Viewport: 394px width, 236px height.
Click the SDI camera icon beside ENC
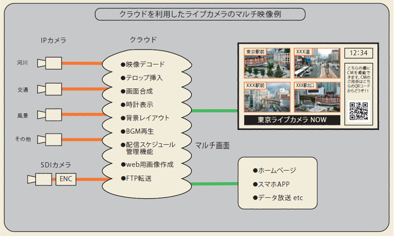40,179
